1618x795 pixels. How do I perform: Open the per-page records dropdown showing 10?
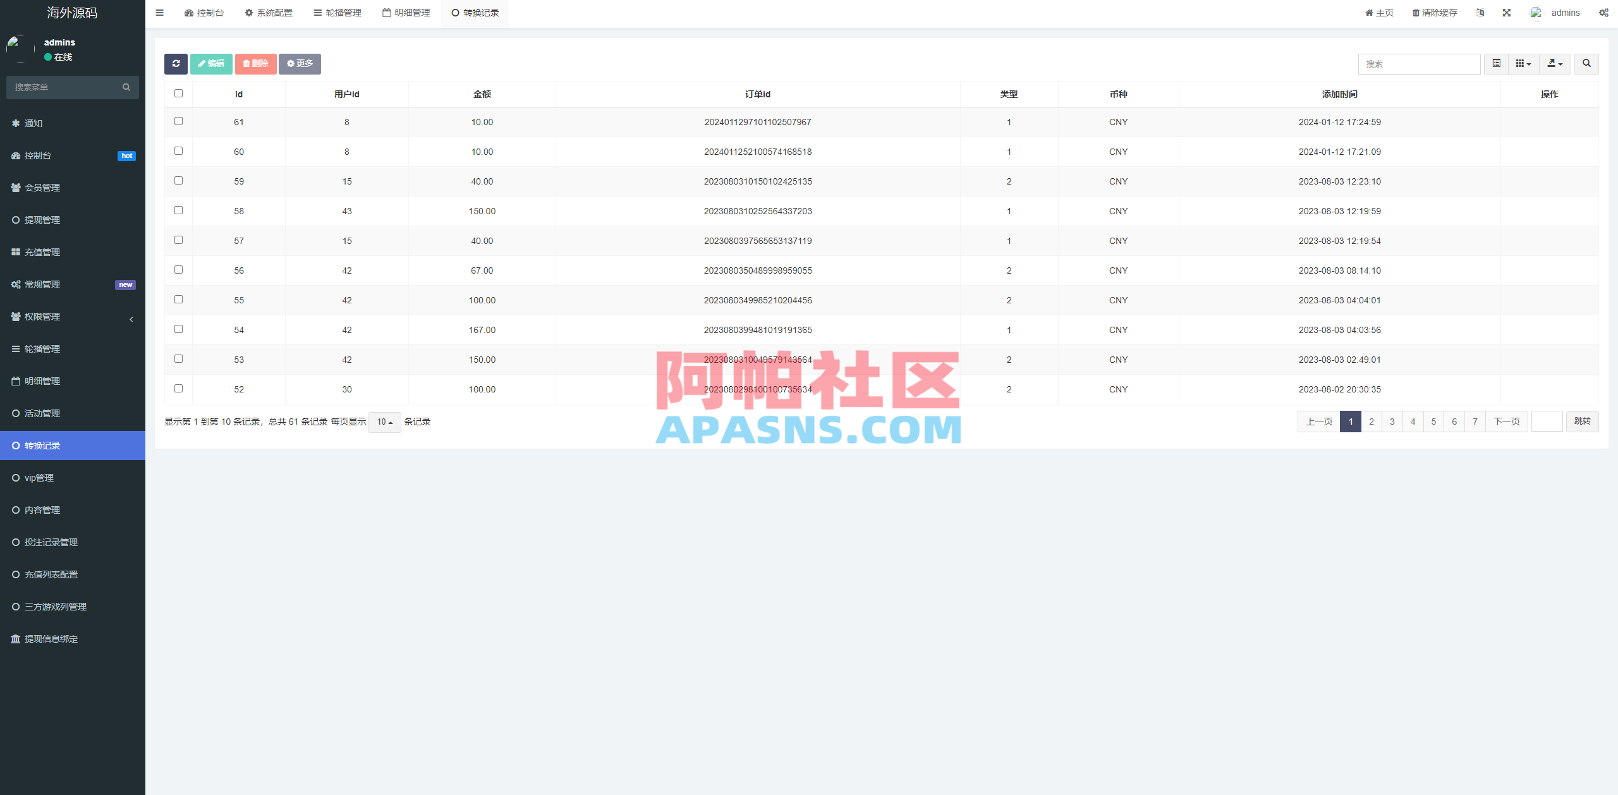tap(384, 422)
